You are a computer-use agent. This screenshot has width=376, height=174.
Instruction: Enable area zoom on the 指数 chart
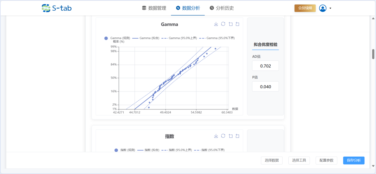tap(230, 136)
